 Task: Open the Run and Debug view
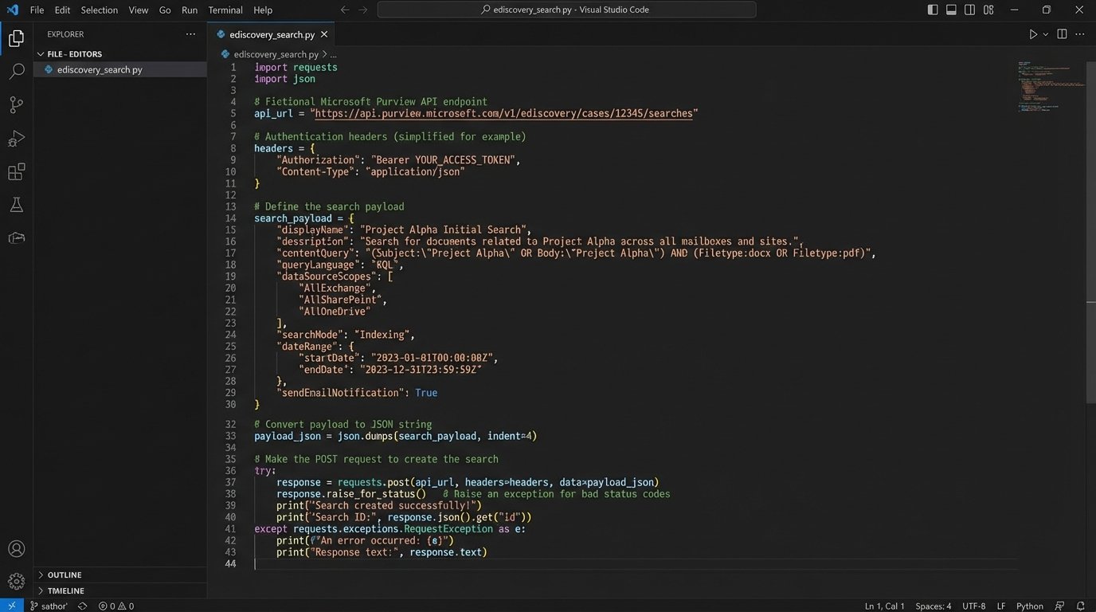[16, 138]
